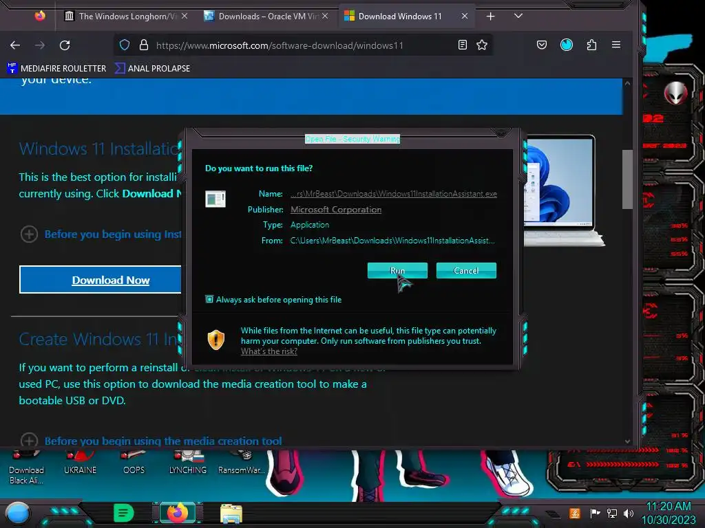Open the Firefox account profile icon
The width and height of the screenshot is (705, 528).
point(567,45)
